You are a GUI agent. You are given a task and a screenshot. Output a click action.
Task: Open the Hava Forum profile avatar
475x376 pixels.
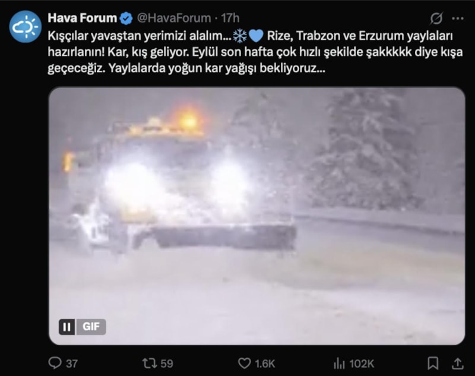click(25, 27)
